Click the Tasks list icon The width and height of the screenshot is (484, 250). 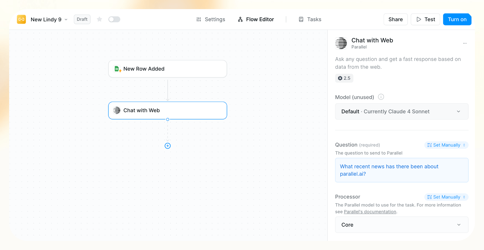301,19
